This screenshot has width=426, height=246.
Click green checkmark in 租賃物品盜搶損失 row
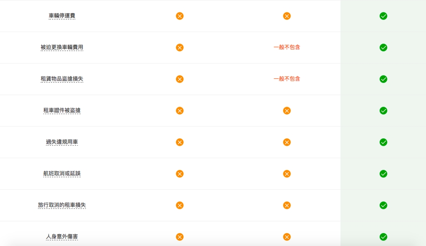383,79
